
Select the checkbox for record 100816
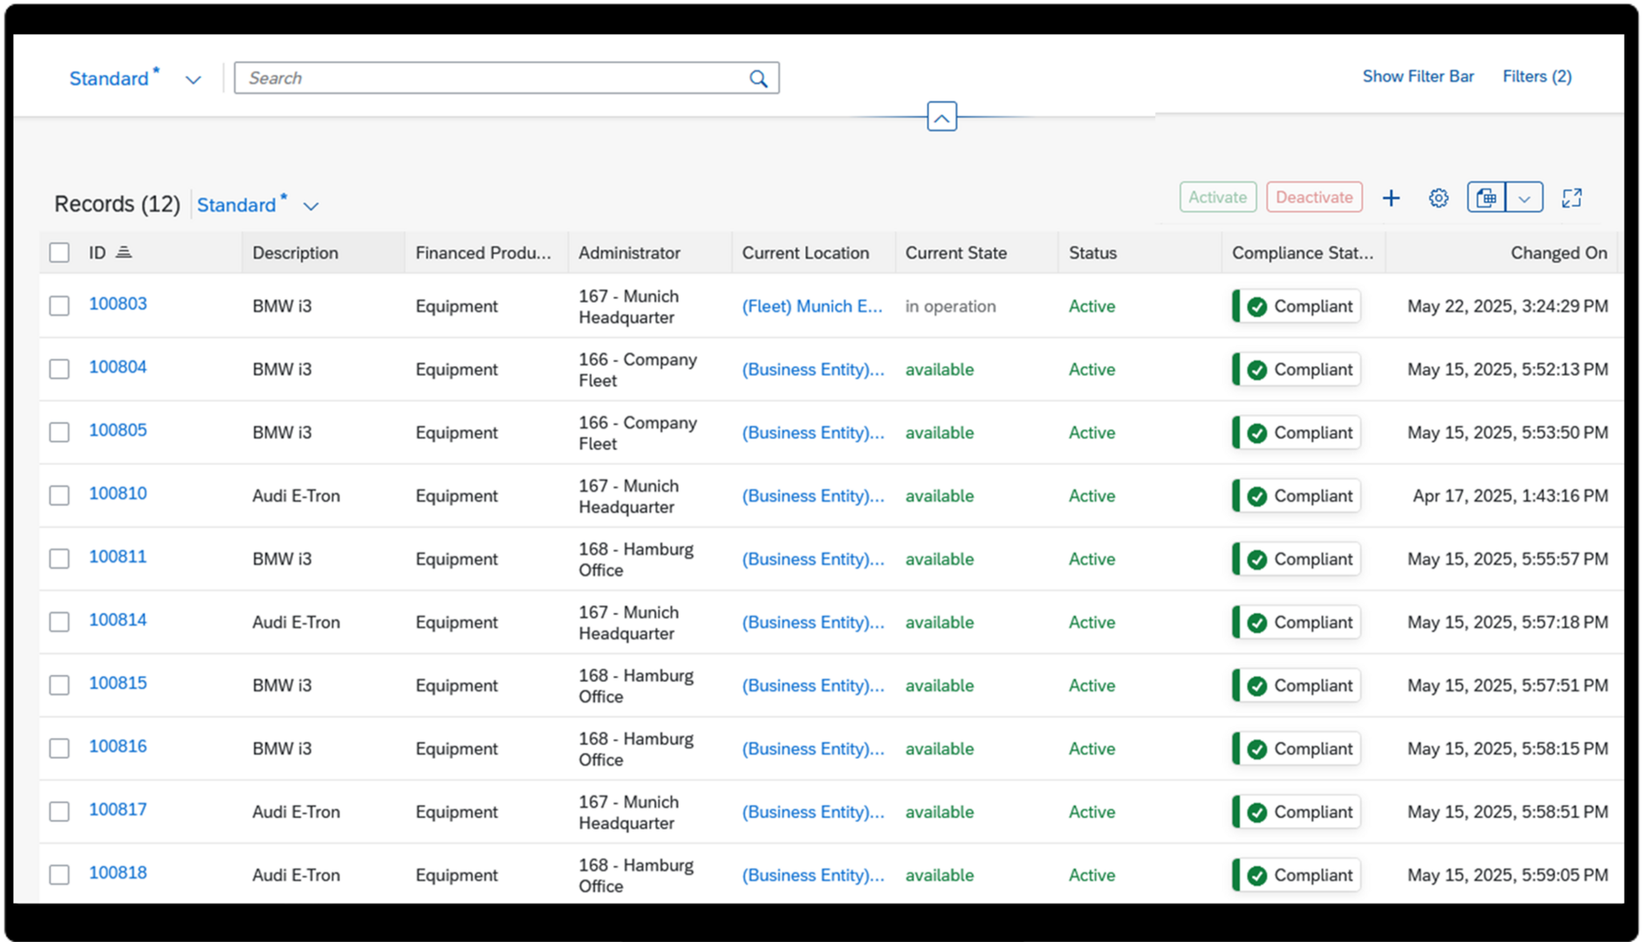click(x=59, y=748)
